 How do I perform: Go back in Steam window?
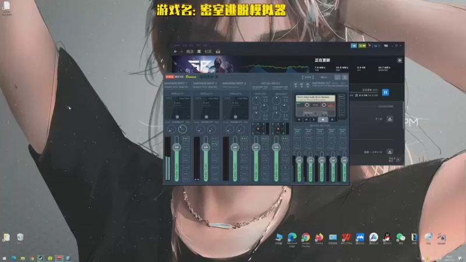click(175, 52)
